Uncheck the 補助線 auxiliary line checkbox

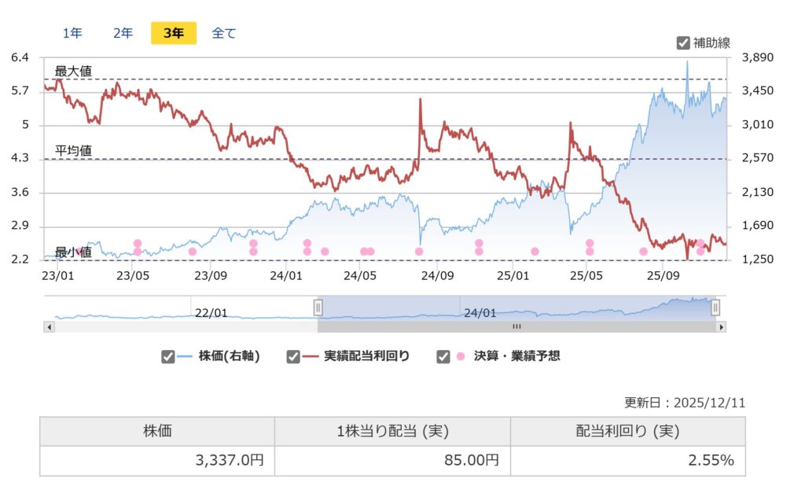683,42
